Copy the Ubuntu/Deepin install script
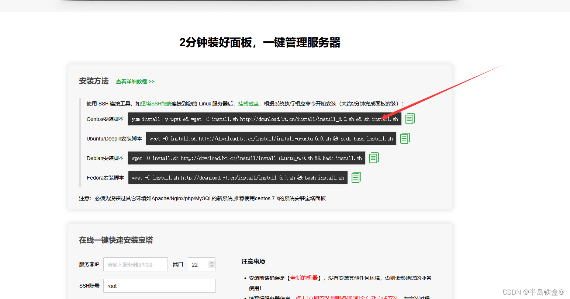 coord(405,138)
